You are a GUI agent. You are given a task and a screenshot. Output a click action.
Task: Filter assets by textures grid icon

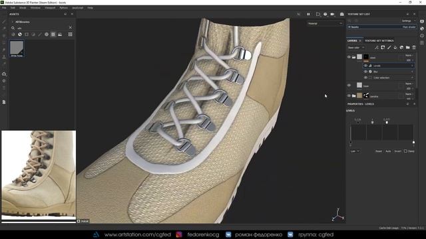(53, 35)
